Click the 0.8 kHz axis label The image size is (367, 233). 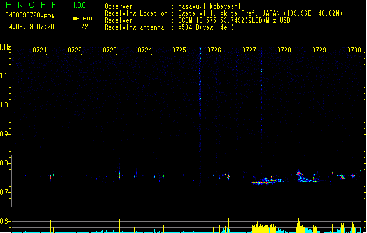tap(4, 163)
